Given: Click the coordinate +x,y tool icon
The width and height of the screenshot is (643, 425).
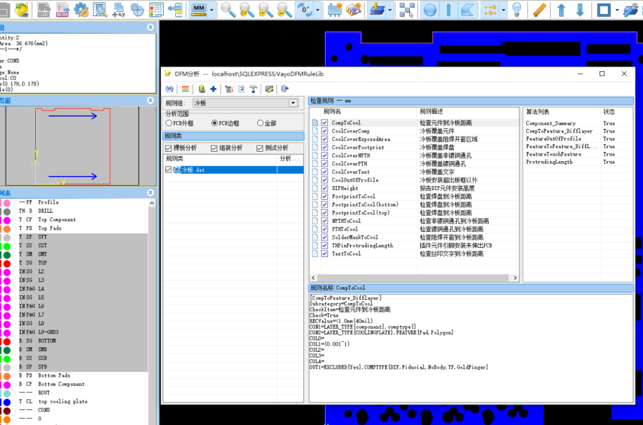Looking at the screenshot, I should tap(118, 10).
